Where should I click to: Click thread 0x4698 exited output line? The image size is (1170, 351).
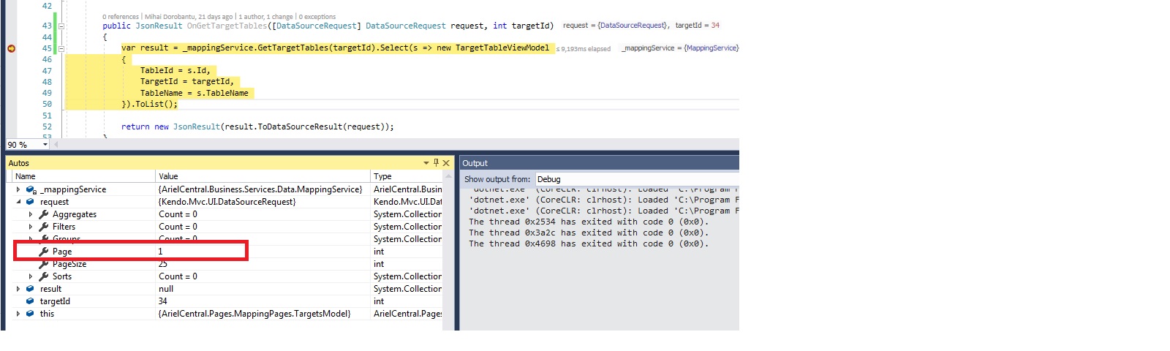[x=589, y=244]
